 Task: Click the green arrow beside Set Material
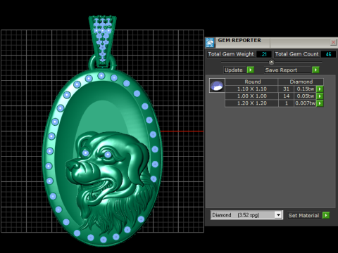coord(326,215)
